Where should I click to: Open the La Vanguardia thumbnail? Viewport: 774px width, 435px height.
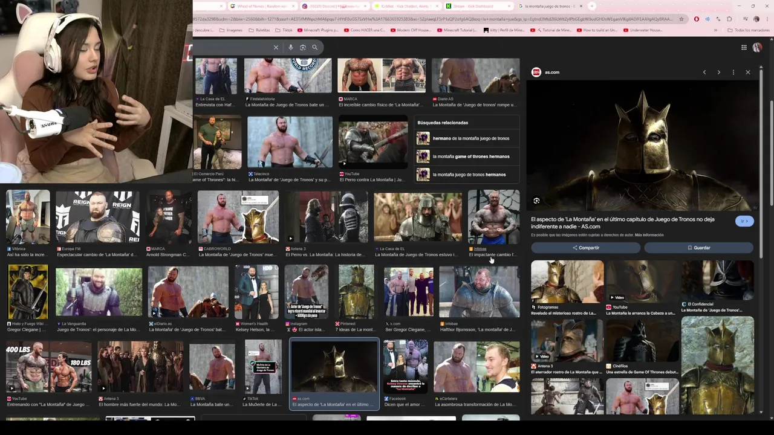[99, 292]
